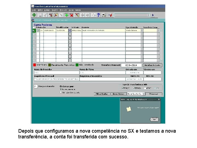
Task: Toggle the BPA(I) transfer type checkbox
Action: pyautogui.click(x=134, y=88)
